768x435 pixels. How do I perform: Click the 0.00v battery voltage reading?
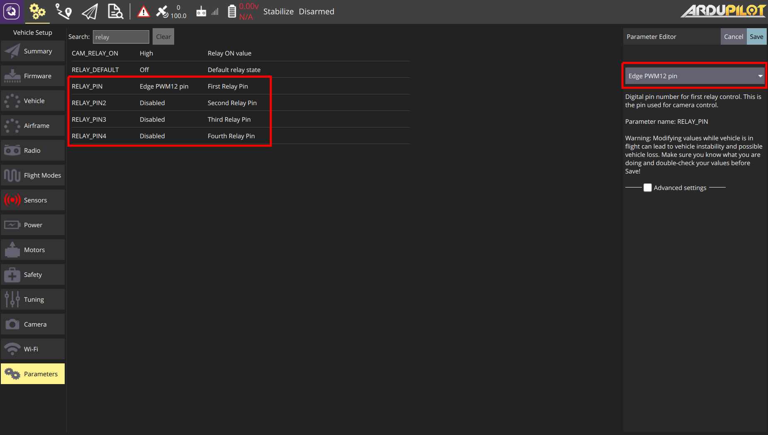coord(249,7)
